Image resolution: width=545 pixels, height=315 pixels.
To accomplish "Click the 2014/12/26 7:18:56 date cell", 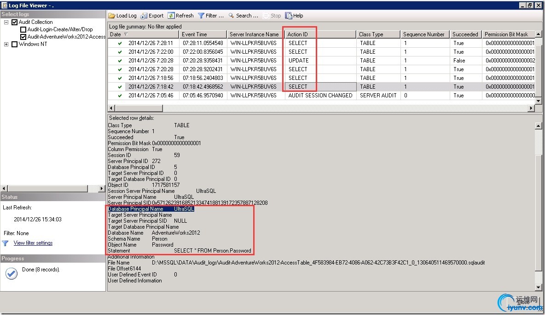I will click(151, 78).
